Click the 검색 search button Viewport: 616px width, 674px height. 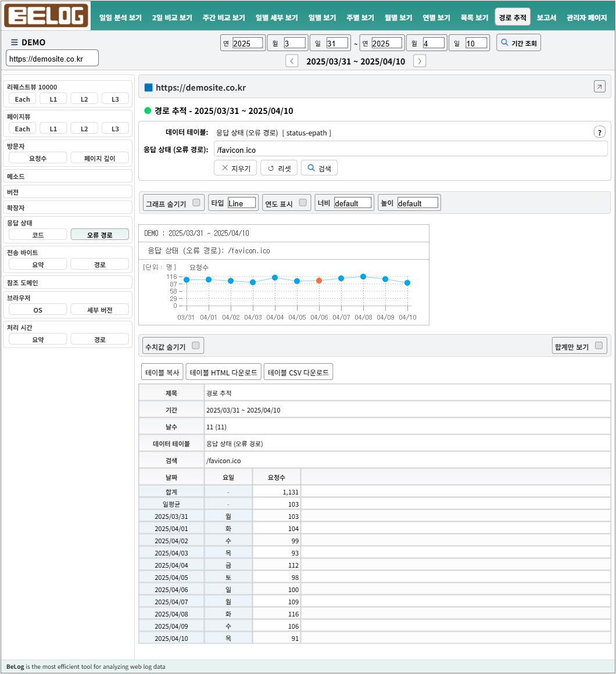[319, 168]
